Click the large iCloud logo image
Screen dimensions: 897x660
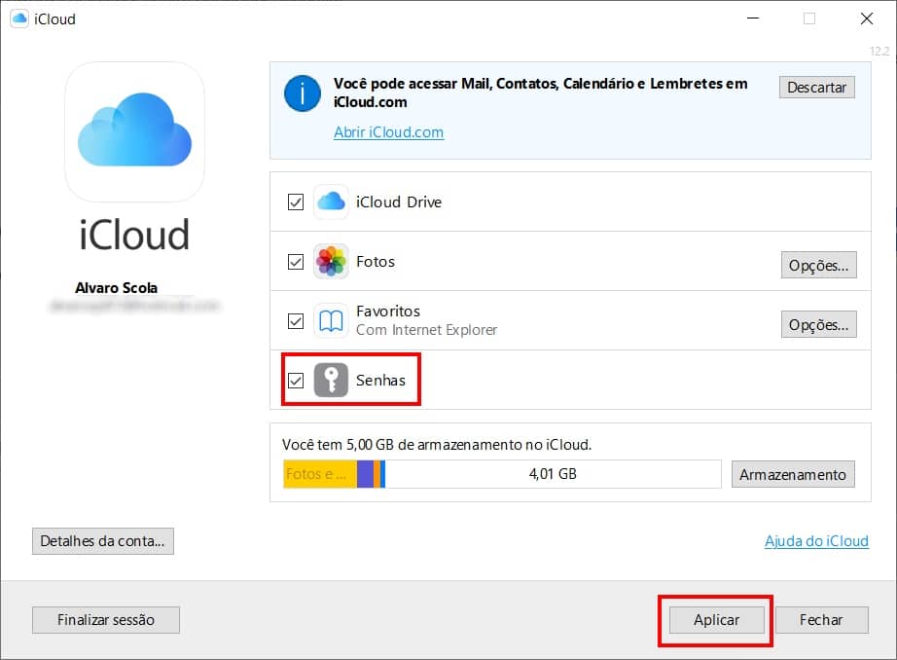click(x=134, y=131)
